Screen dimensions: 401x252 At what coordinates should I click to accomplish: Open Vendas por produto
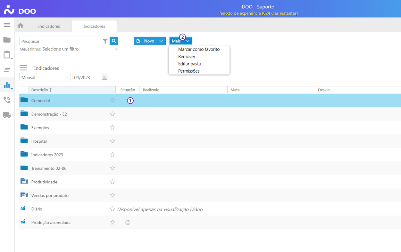(x=50, y=195)
